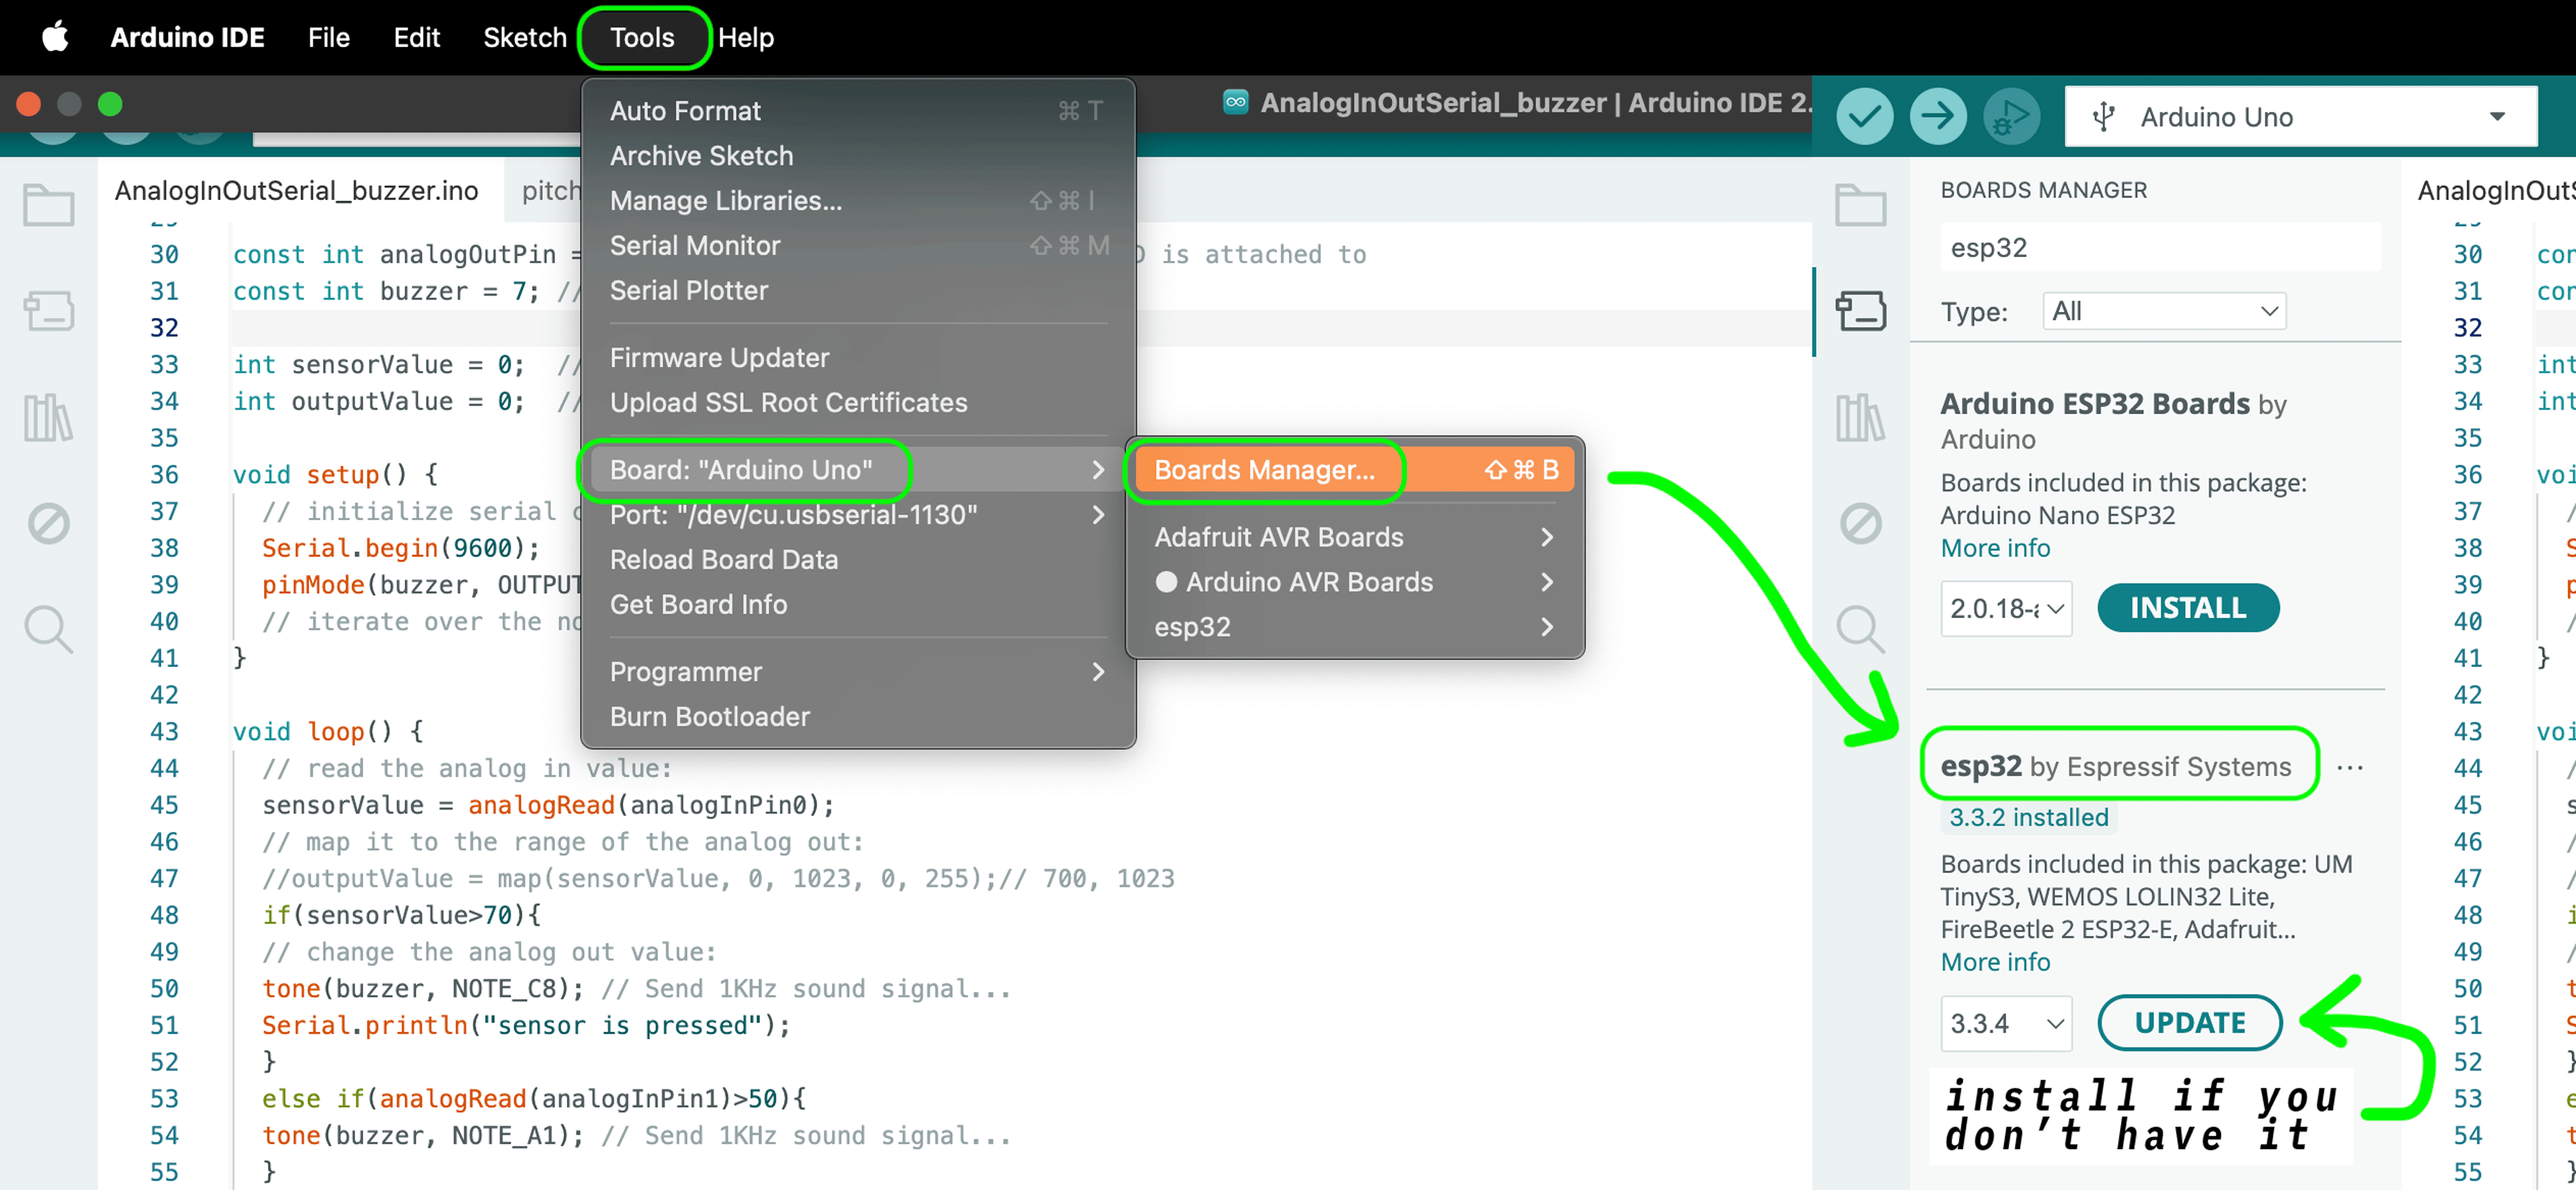The image size is (2576, 1190).
Task: Open the Apple menu icon
Action: [55, 37]
